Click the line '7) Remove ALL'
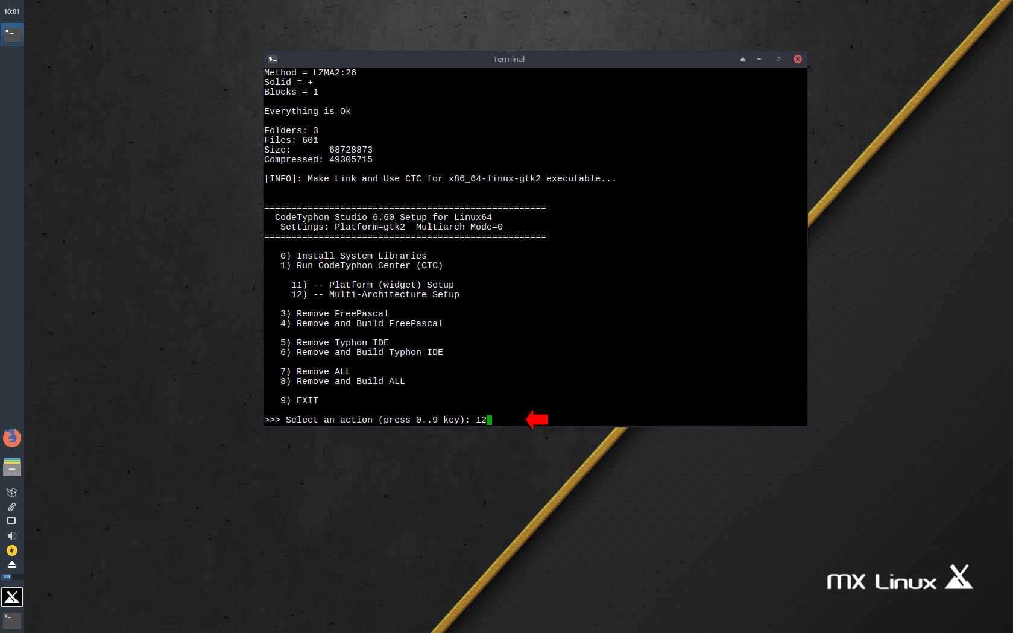Viewport: 1013px width, 633px height. [x=315, y=371]
